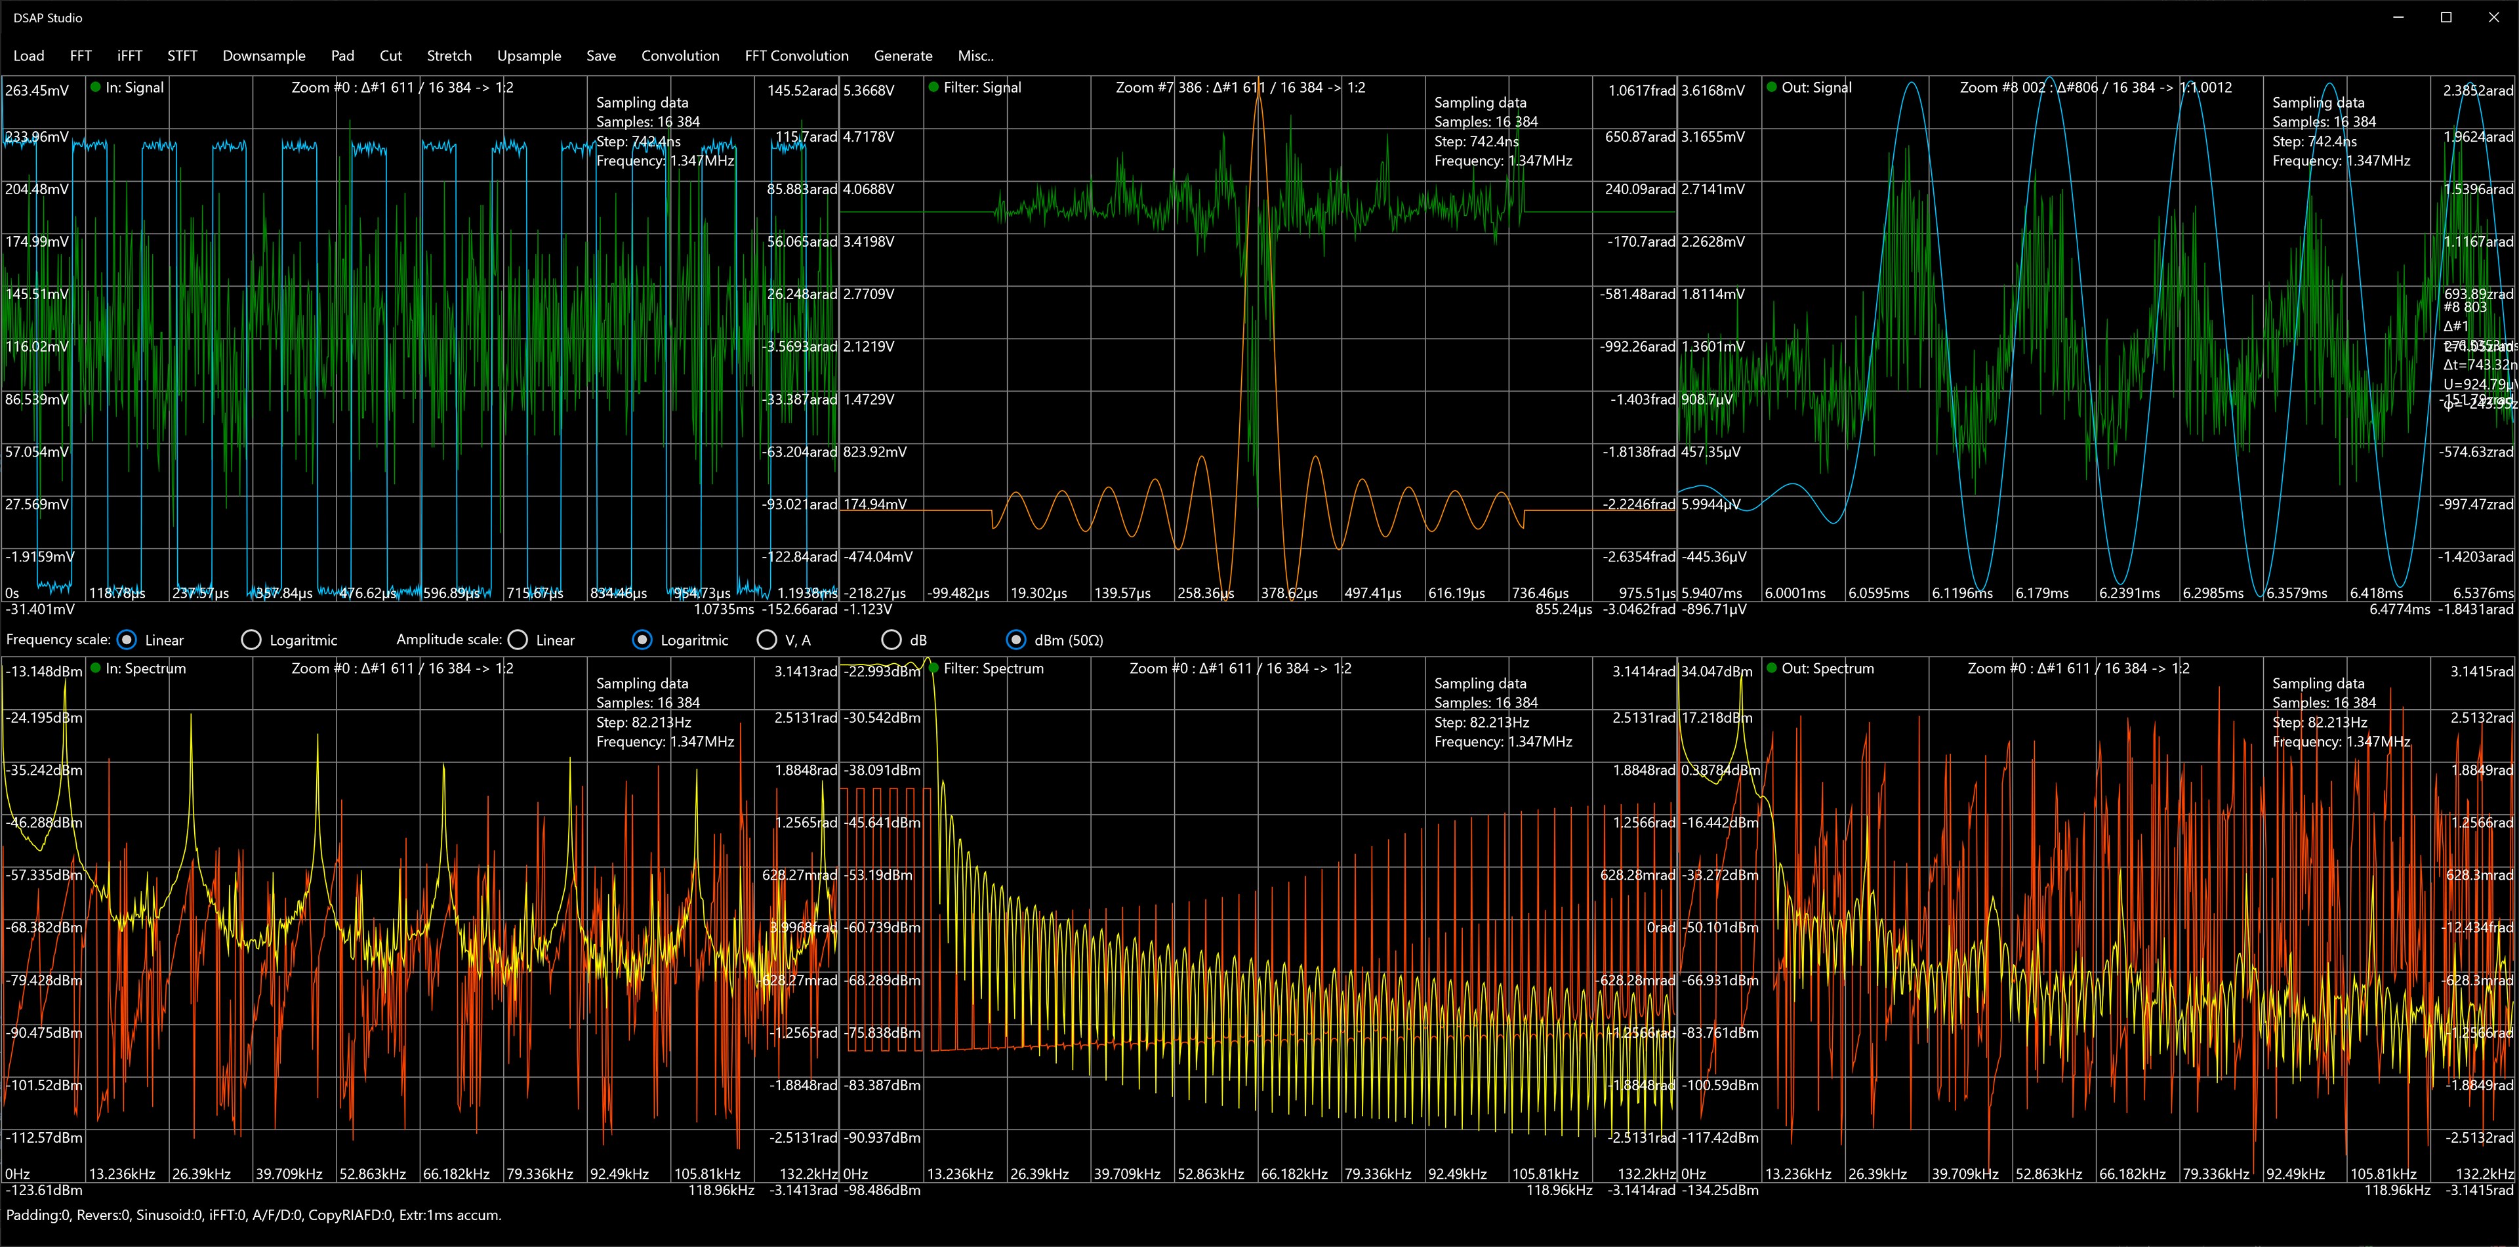Open the FFT Convolution menu
Image resolution: width=2519 pixels, height=1247 pixels.
coord(796,56)
